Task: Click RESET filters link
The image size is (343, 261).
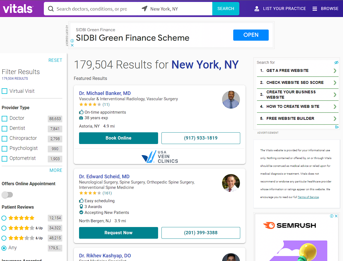Action: (55, 60)
